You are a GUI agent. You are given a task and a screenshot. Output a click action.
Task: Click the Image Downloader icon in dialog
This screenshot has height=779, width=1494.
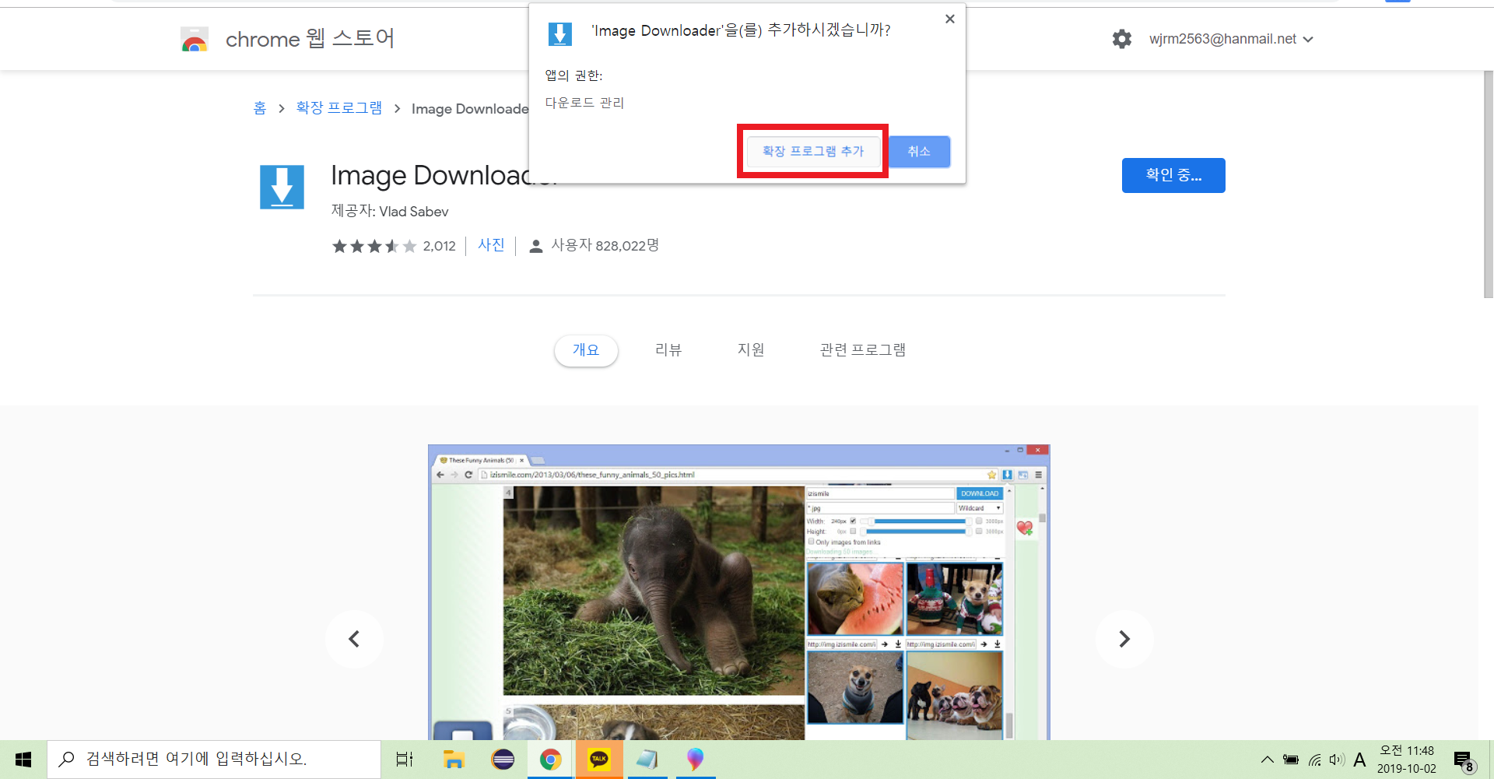click(x=560, y=34)
